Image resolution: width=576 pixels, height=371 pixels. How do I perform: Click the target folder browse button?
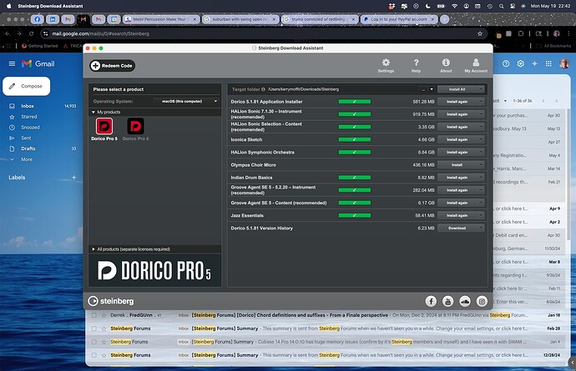coord(423,89)
